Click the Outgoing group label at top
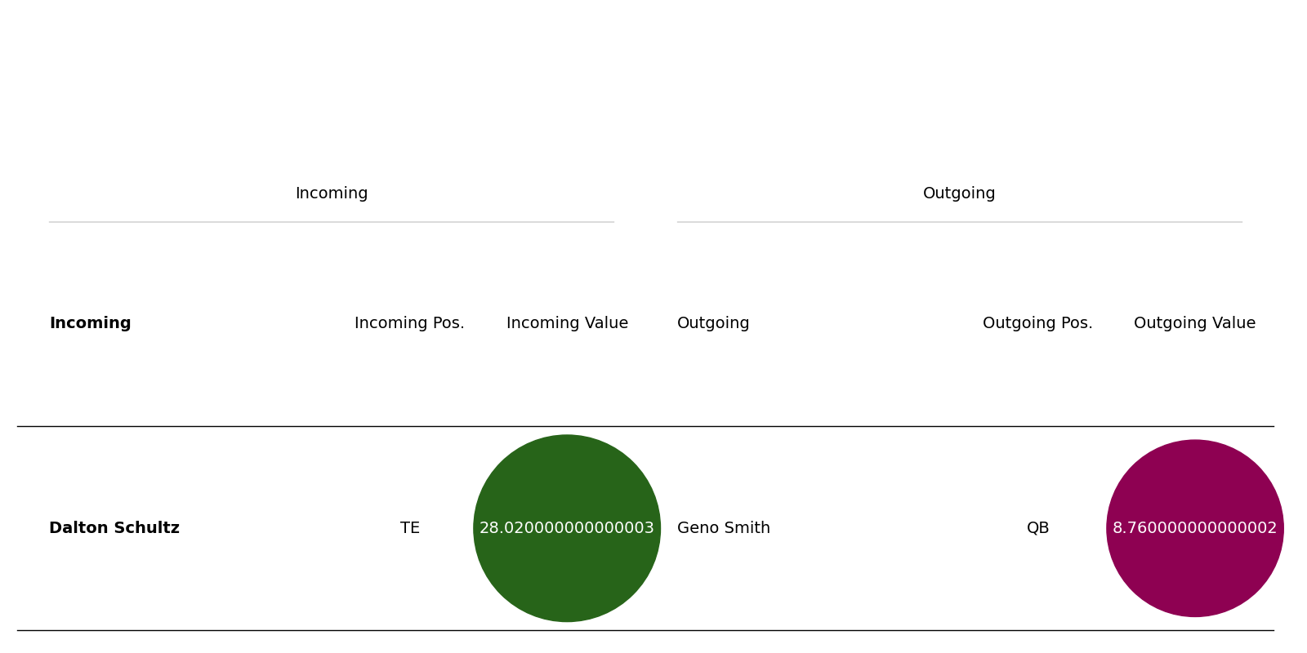This screenshot has height=653, width=1307. click(x=959, y=193)
